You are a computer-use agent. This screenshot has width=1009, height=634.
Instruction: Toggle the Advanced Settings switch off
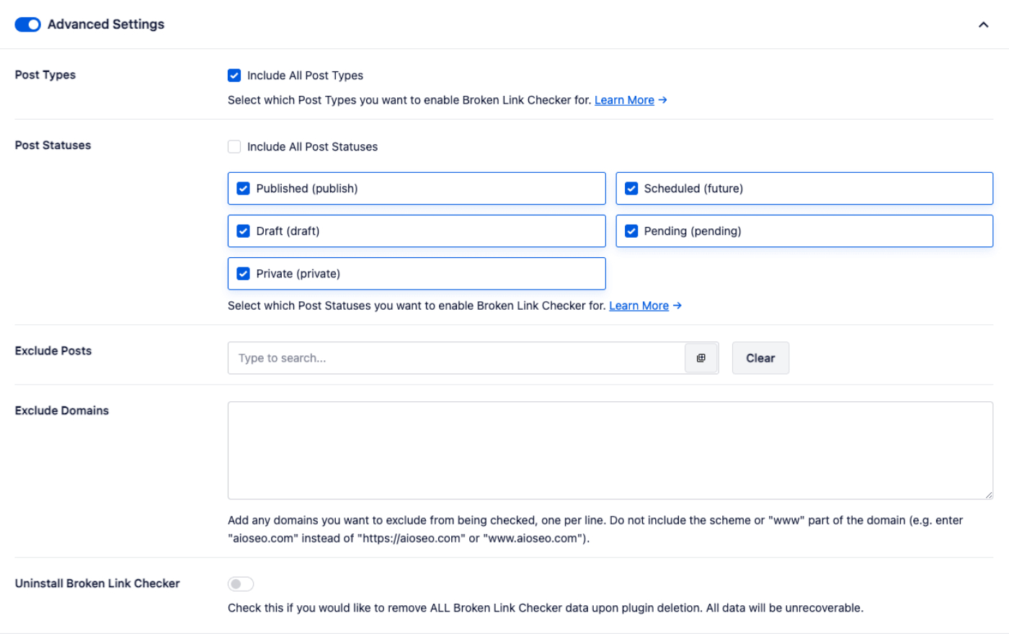(27, 24)
